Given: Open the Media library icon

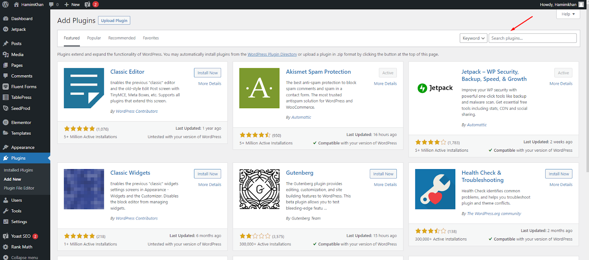Looking at the screenshot, I should pyautogui.click(x=6, y=55).
